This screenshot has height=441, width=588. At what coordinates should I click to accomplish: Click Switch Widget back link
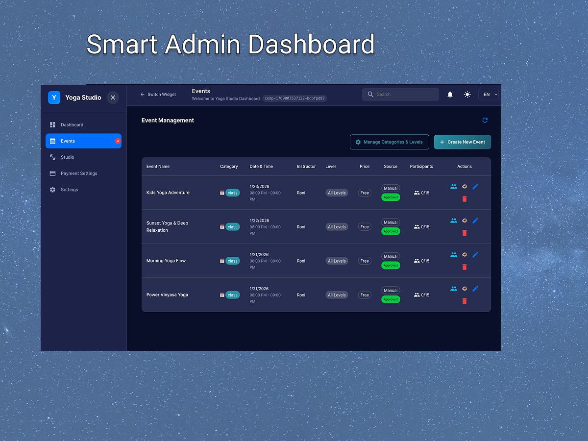click(158, 95)
